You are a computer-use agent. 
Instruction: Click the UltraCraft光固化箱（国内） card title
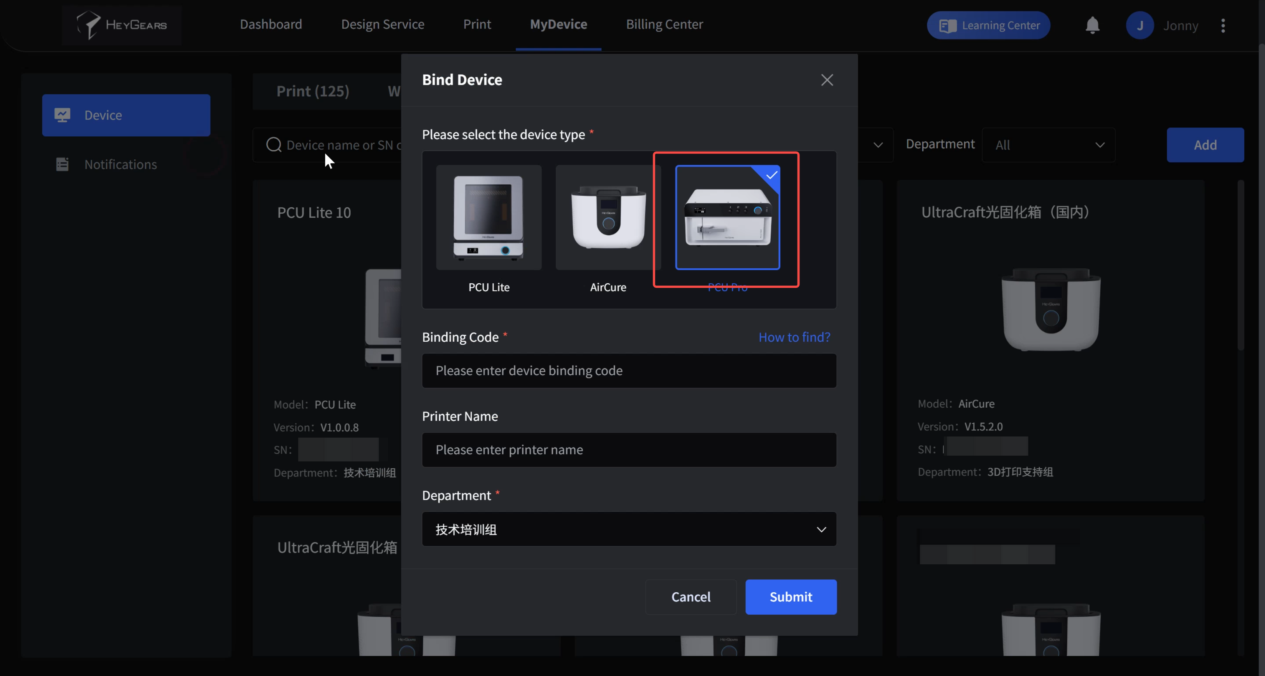[1005, 212]
